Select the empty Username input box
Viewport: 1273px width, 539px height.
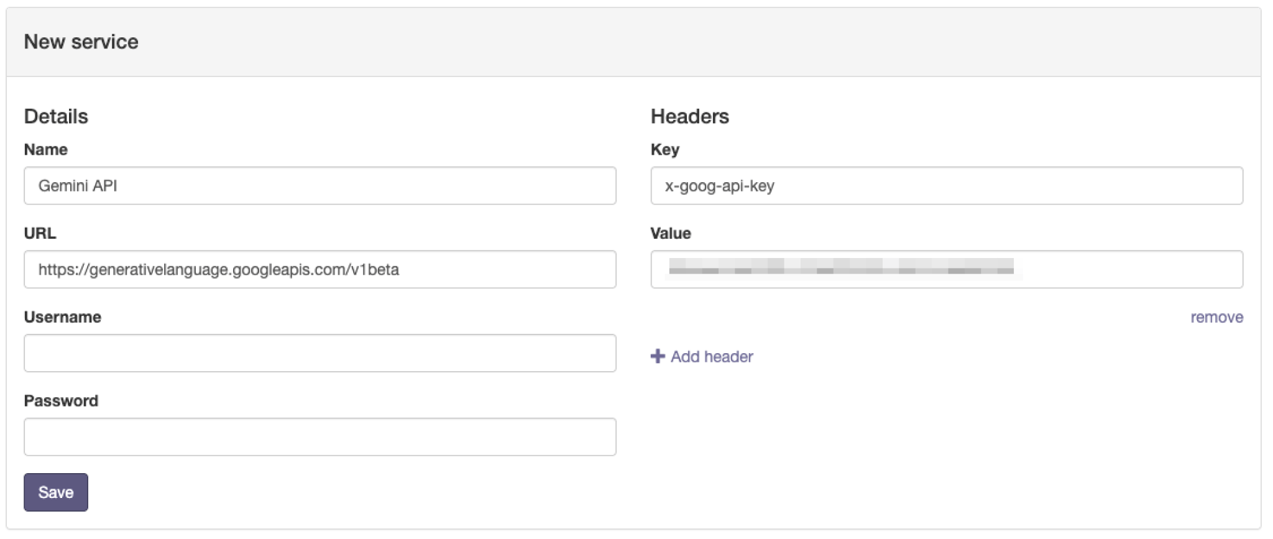320,353
